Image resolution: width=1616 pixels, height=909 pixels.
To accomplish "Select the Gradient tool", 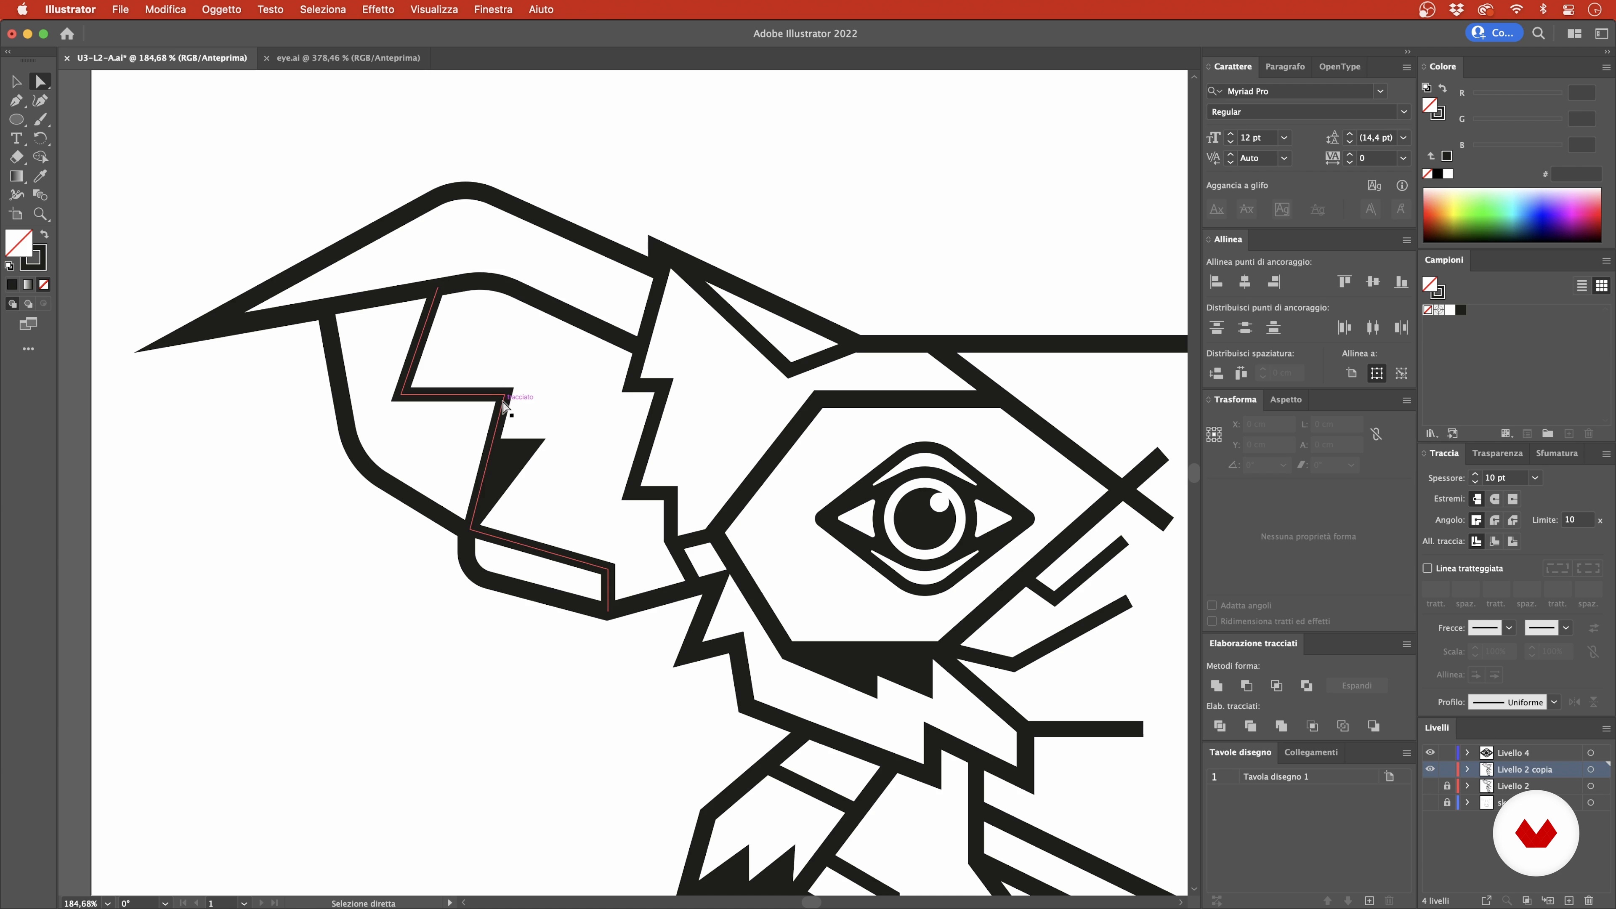I will click(16, 176).
